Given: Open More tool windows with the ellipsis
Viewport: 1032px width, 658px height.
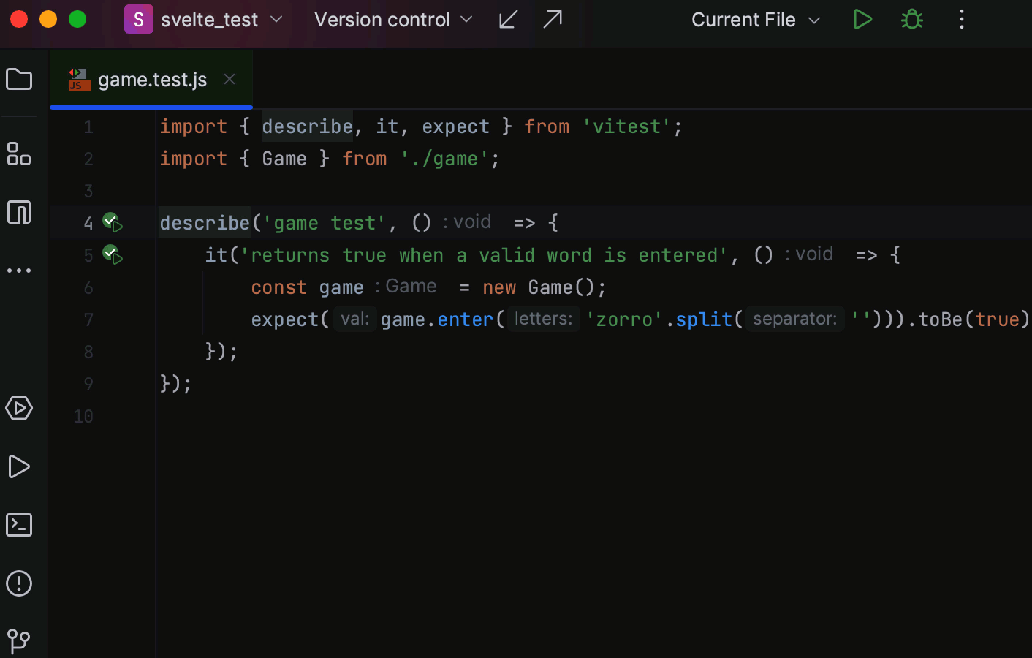Looking at the screenshot, I should point(19,270).
